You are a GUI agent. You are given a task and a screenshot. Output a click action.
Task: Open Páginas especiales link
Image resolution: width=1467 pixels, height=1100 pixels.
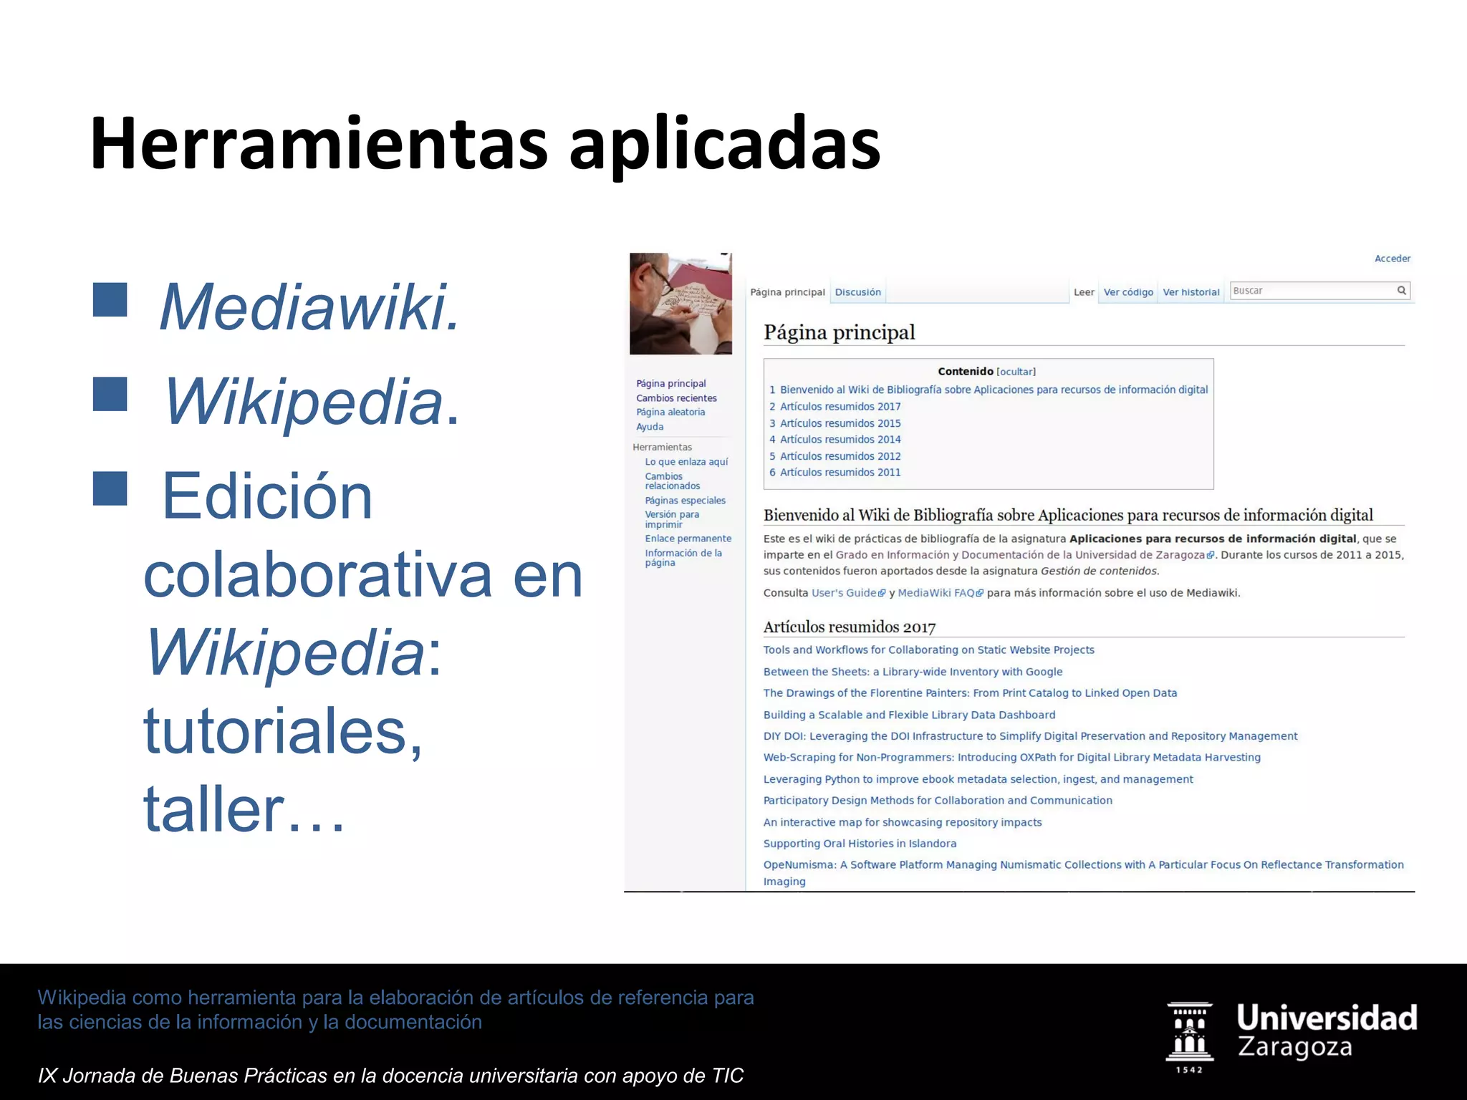[685, 501]
